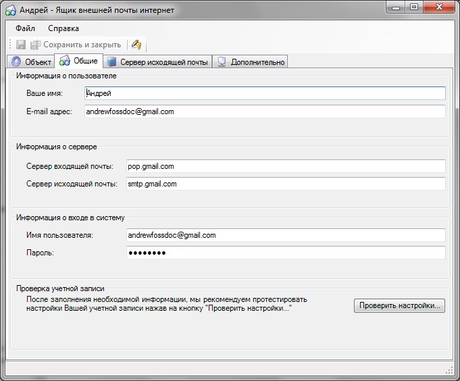Go to the 'Дополнительно' tab
Image resolution: width=460 pixels, height=381 pixels.
(251, 62)
